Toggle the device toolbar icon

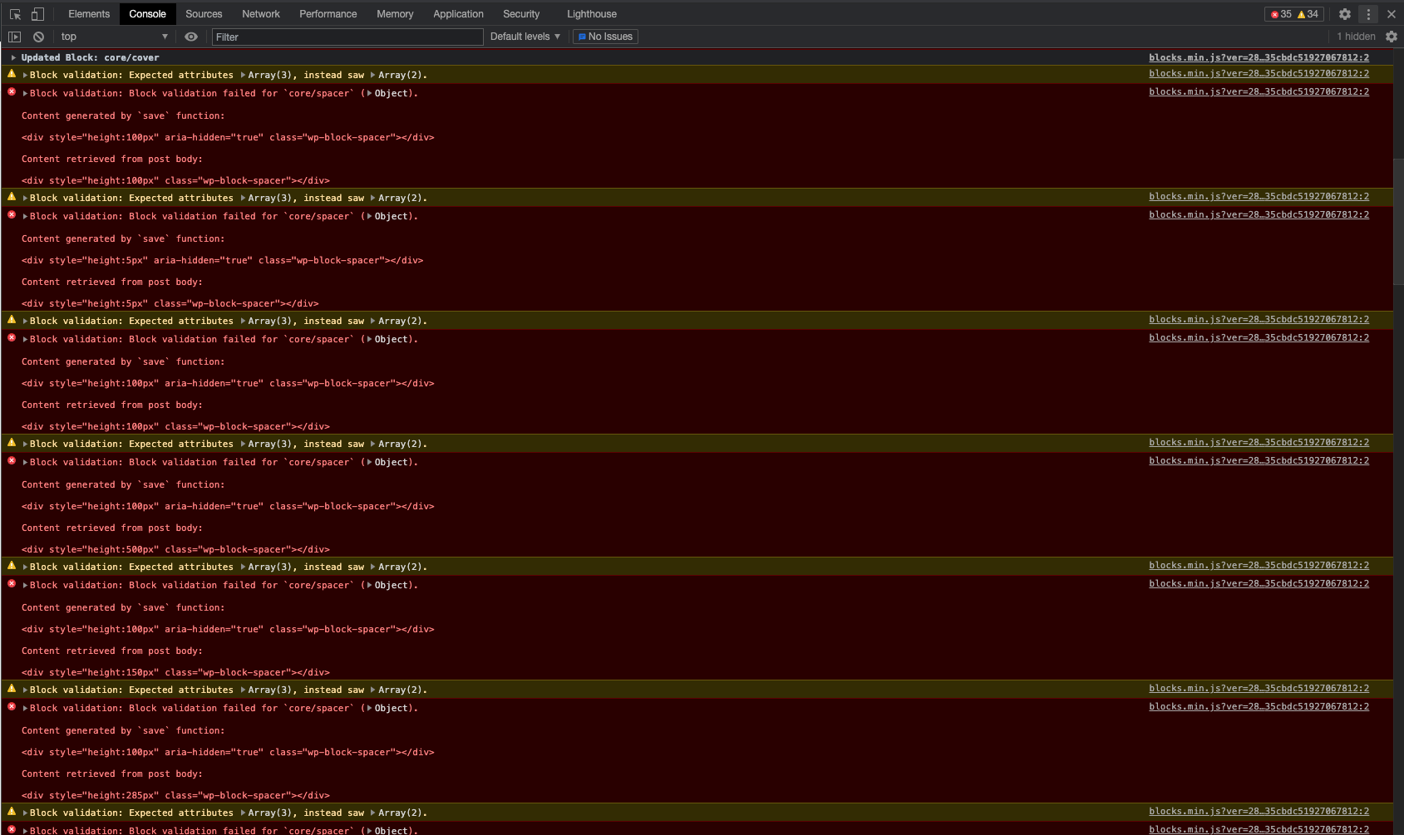tap(37, 14)
